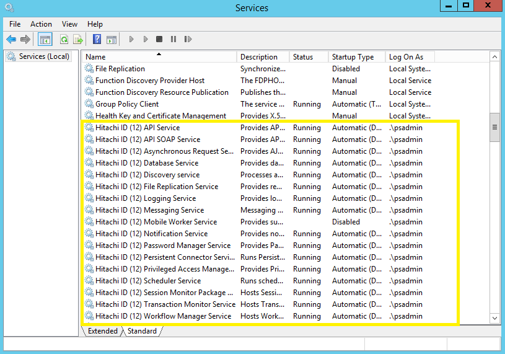This screenshot has height=354, width=505.
Task: Open the File menu
Action: point(15,24)
